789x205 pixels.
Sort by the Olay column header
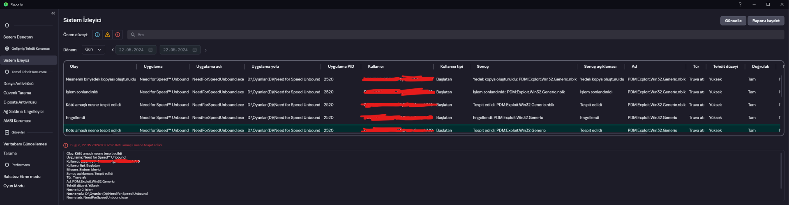[x=74, y=66]
